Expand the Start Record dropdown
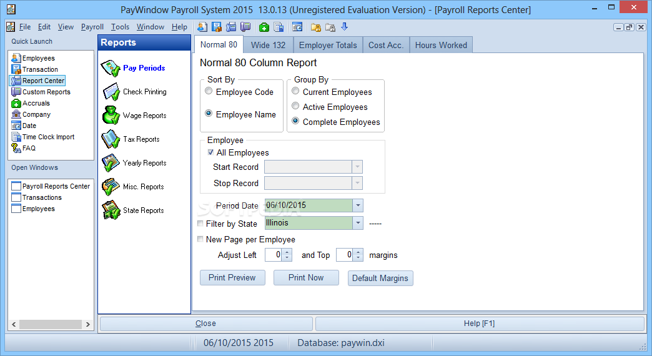This screenshot has height=356, width=652. point(357,167)
